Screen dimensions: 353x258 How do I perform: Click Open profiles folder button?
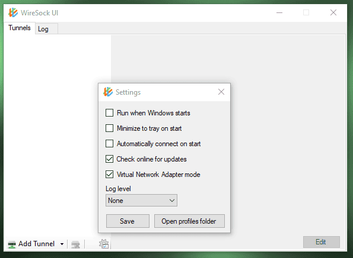[189, 221]
